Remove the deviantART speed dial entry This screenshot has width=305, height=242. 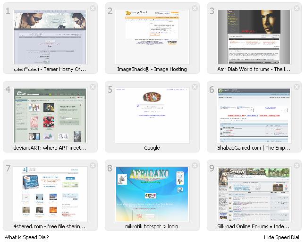[93, 87]
